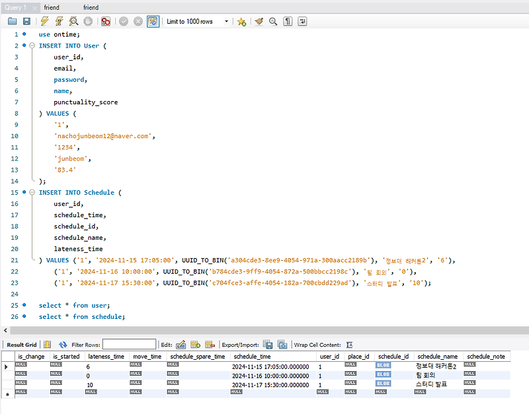This screenshot has width=529, height=414.
Task: Click the Open SQL script folder icon
Action: tap(13, 21)
